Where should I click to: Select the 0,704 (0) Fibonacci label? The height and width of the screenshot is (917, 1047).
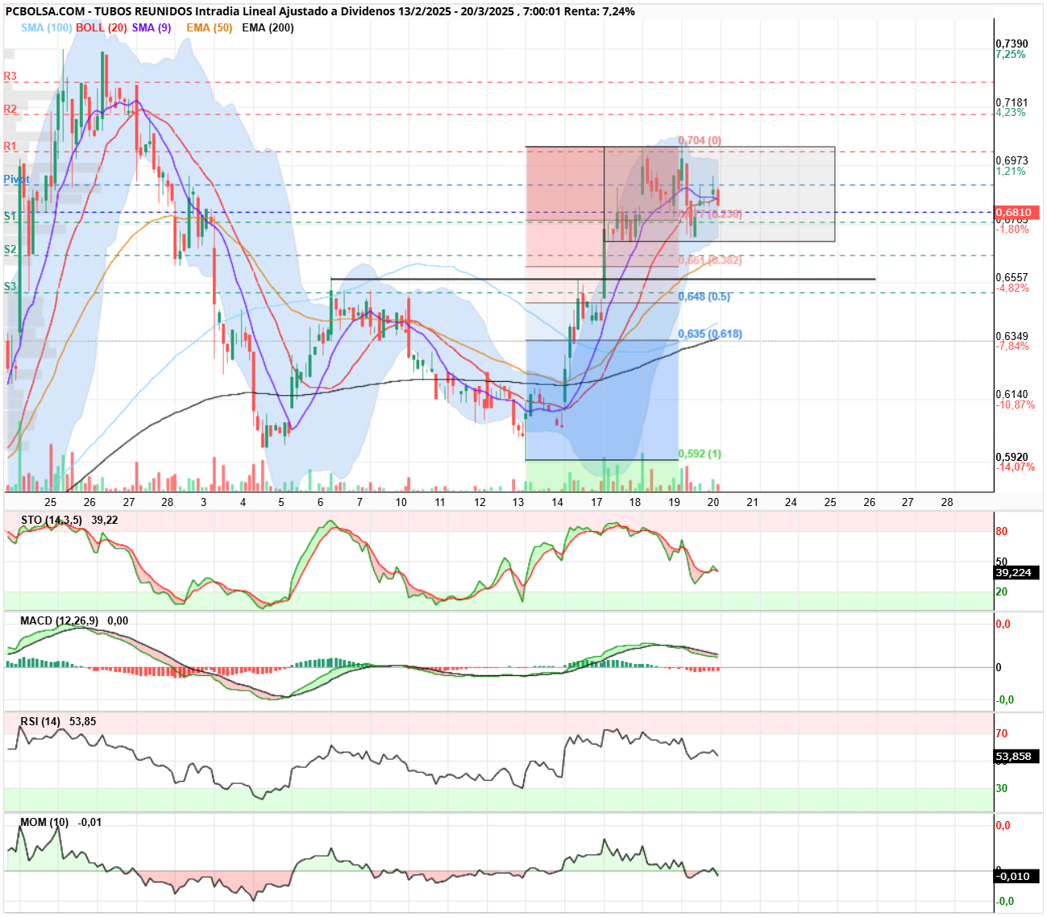point(700,140)
